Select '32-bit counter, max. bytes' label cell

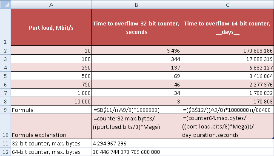pos(51,143)
